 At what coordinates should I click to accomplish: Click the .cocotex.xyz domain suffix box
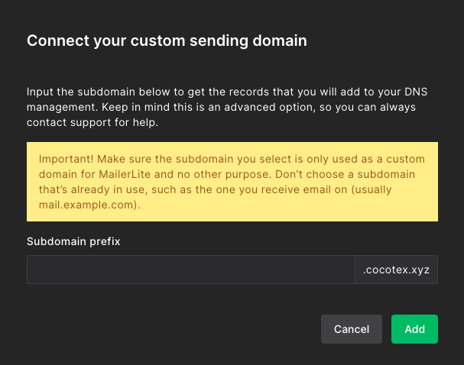tap(396, 270)
